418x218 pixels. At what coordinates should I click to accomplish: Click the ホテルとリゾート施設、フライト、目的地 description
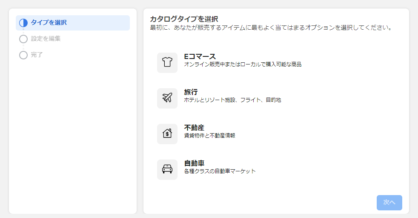232,100
